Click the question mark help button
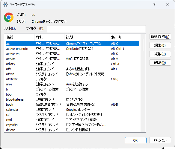Screen dimensions: 175x149 click(x=154, y=4)
